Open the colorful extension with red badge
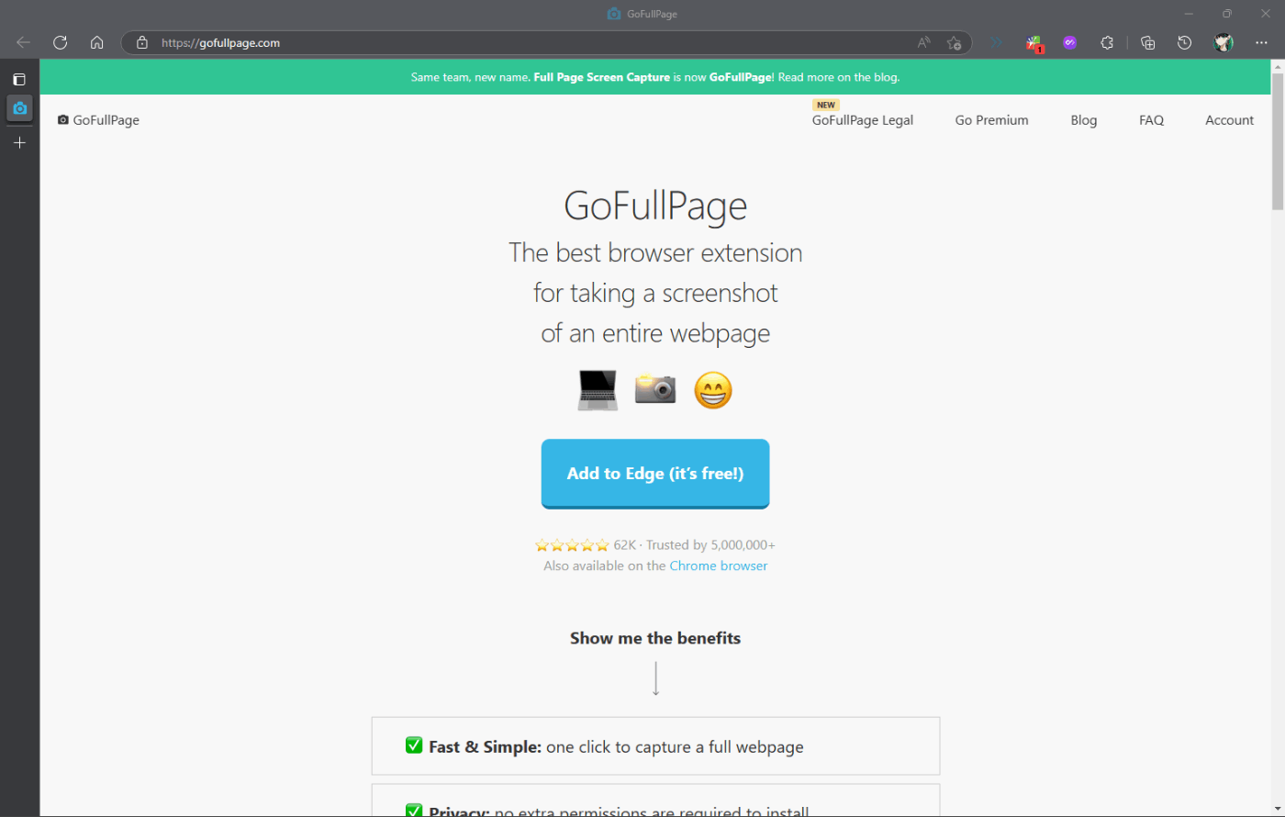The width and height of the screenshot is (1285, 817). click(x=1034, y=42)
